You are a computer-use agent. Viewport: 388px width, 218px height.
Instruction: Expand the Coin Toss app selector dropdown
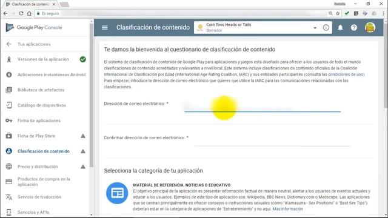tap(315, 28)
